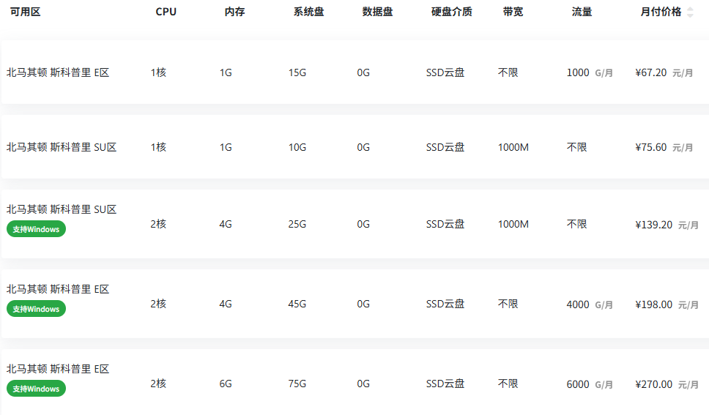Screen dimensions: 709x415
Task: Click the 可用区 column header
Action: click(x=25, y=12)
